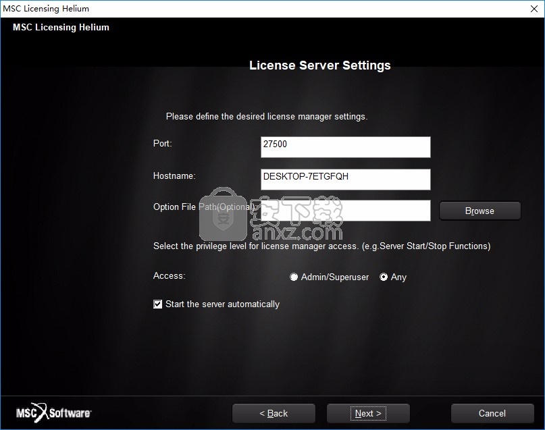Click the 'Please define the desired license manager settings' text

(267, 116)
